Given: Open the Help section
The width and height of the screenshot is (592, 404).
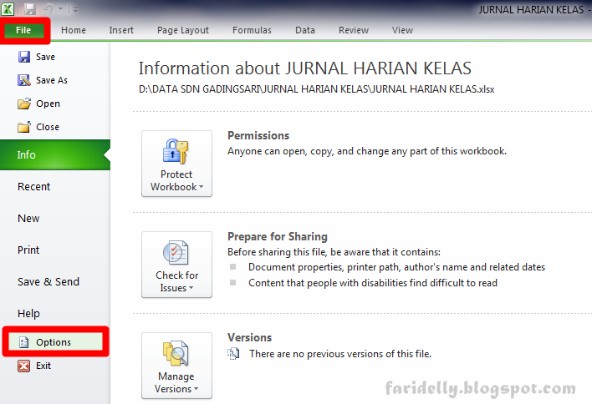Looking at the screenshot, I should [28, 314].
